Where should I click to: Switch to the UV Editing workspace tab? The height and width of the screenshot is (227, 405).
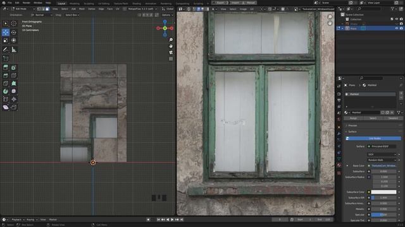tap(104, 4)
